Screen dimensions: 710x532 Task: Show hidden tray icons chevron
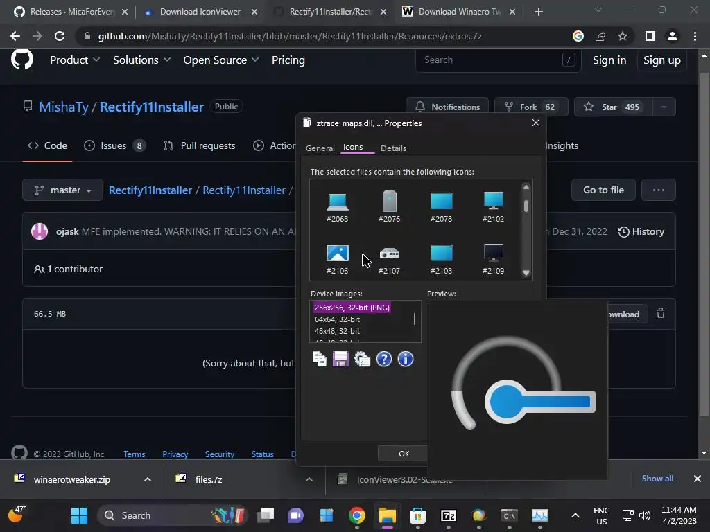coord(575,515)
